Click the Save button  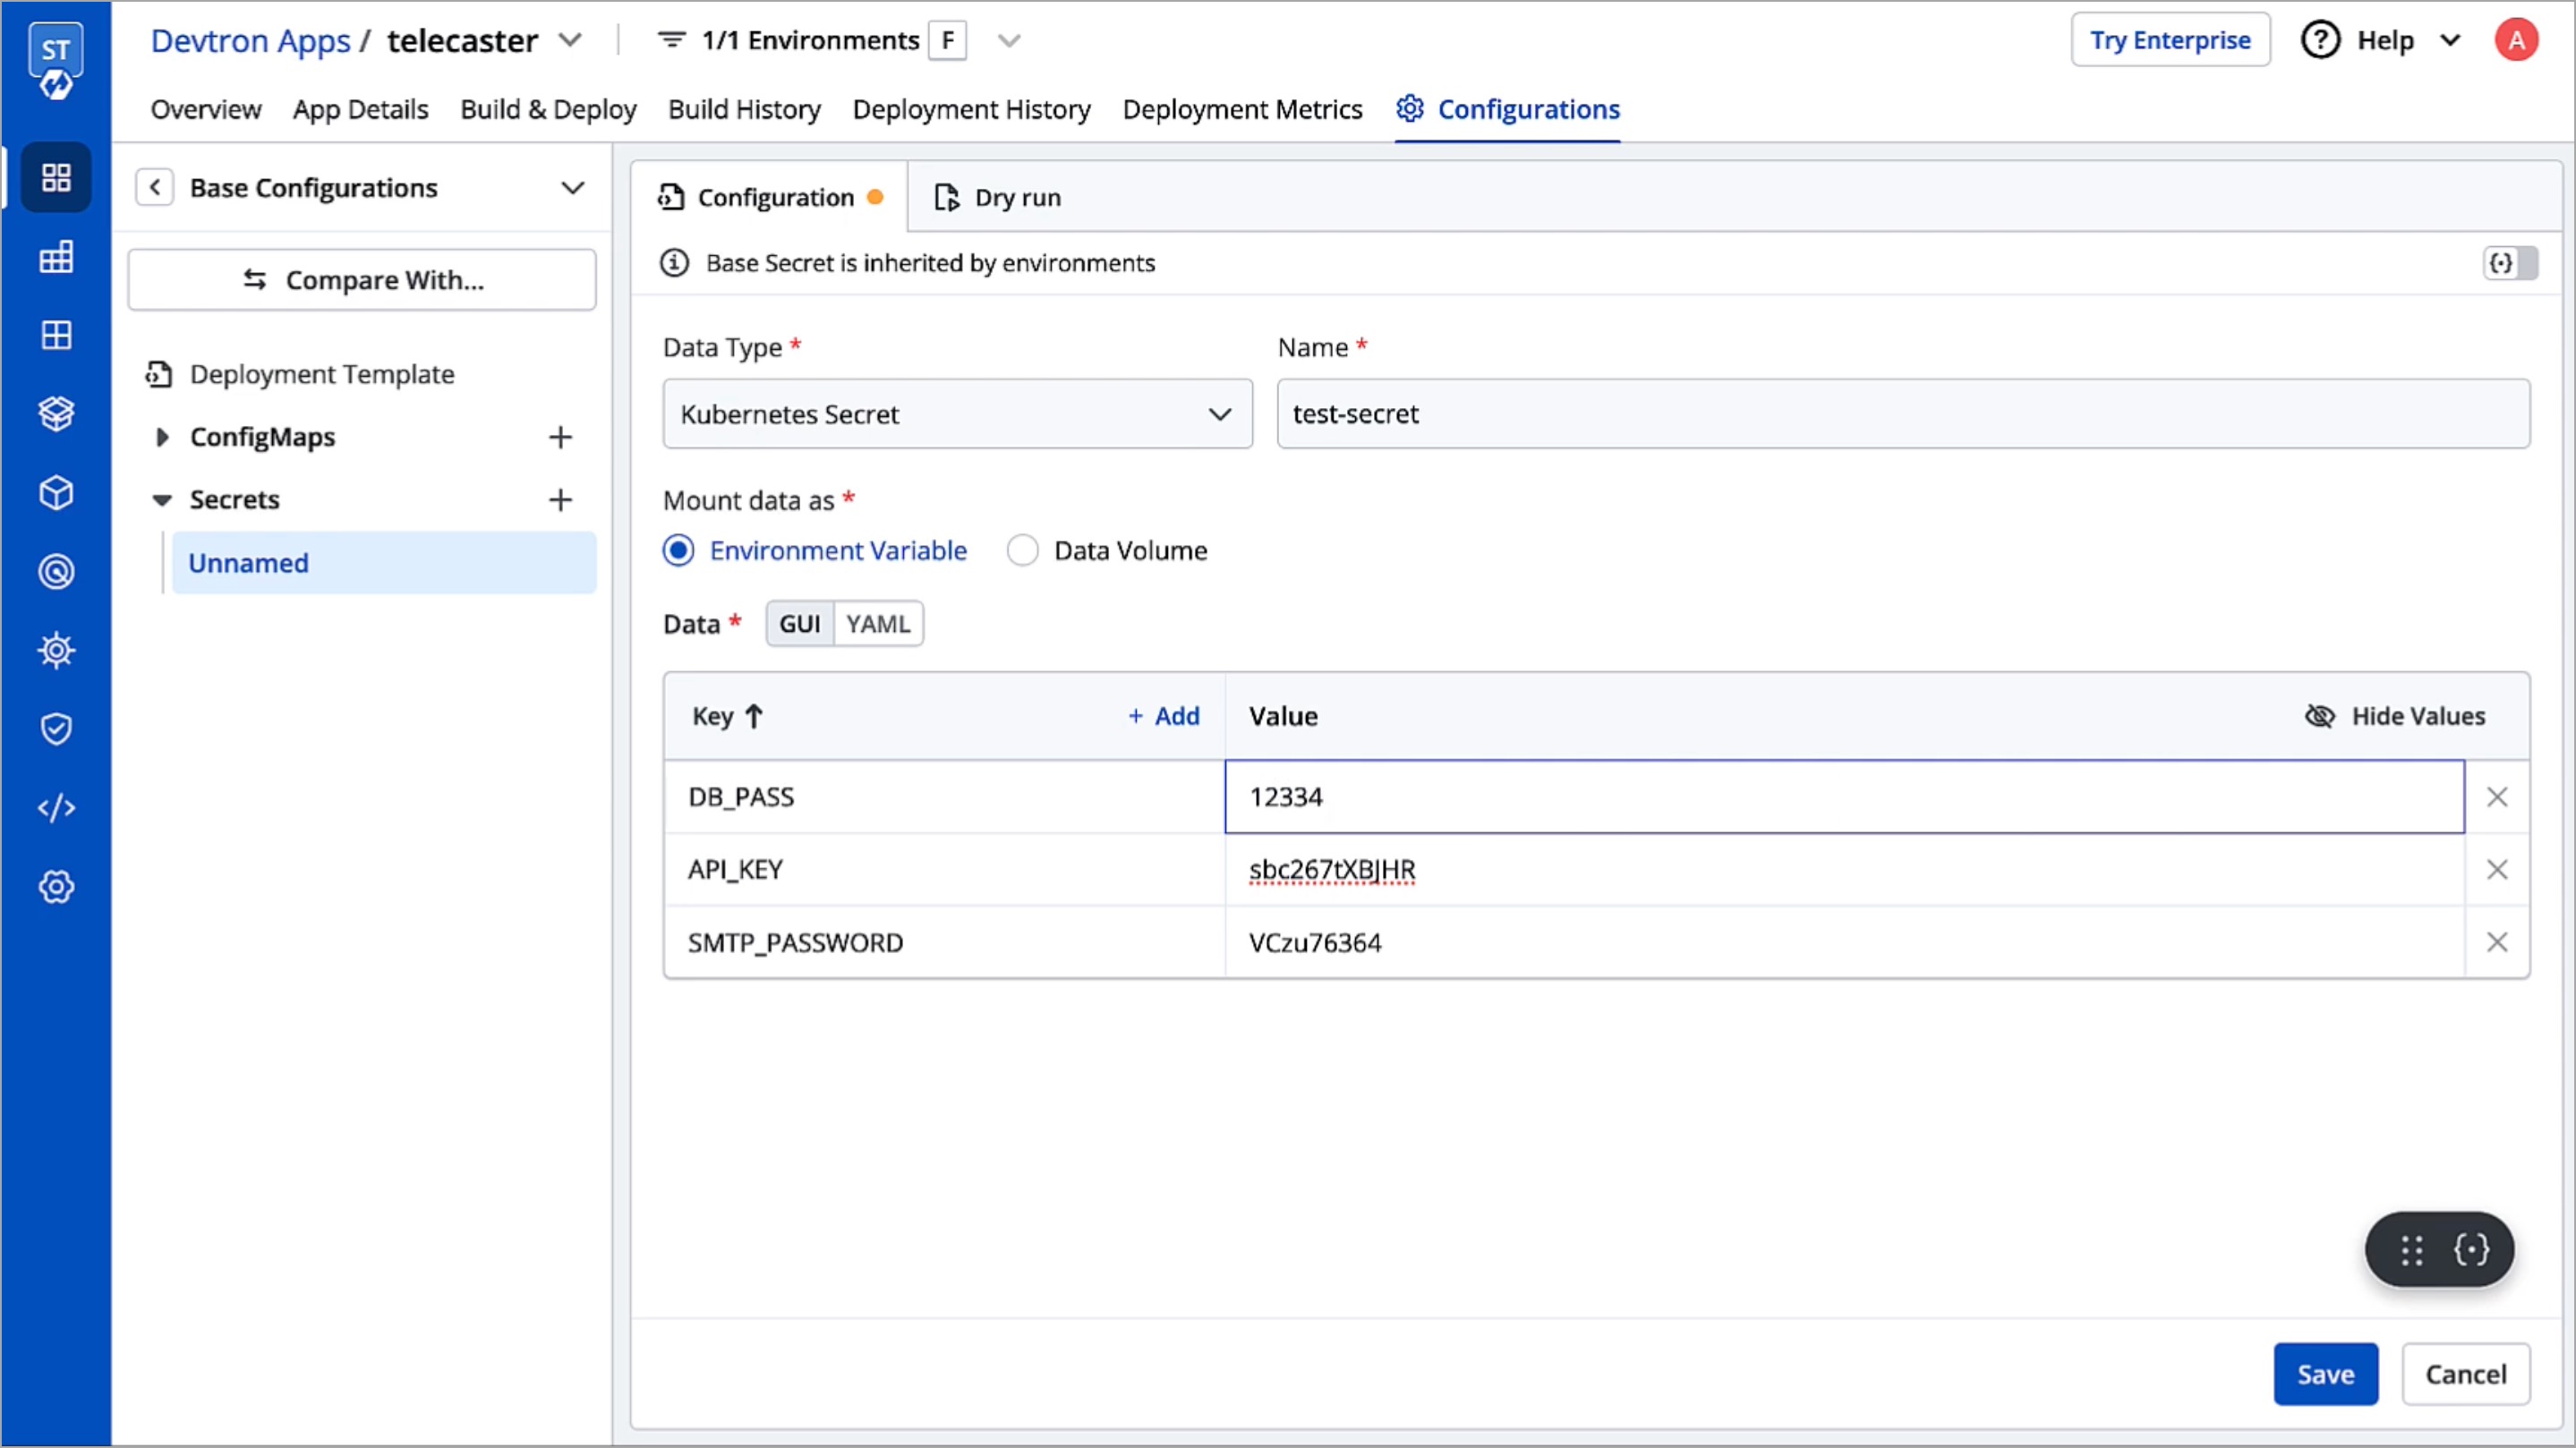(2324, 1374)
